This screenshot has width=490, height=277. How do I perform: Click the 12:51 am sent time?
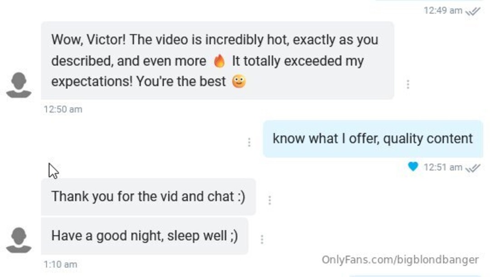[442, 167]
